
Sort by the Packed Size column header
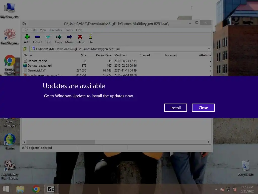click(104, 55)
